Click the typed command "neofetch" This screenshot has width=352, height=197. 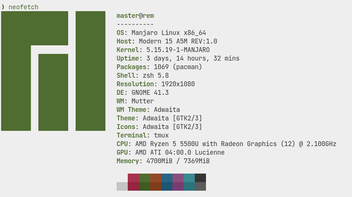pos(23,7)
